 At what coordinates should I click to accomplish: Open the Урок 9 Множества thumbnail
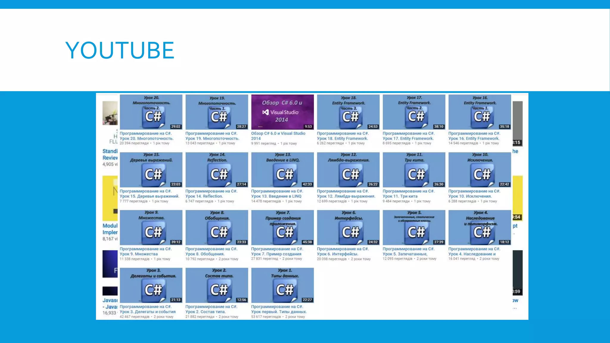point(151,227)
